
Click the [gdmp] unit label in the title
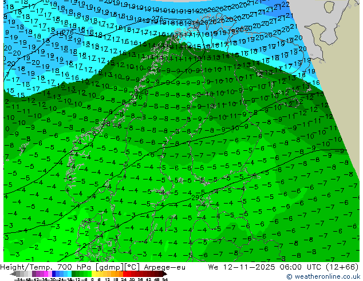click(109, 267)
